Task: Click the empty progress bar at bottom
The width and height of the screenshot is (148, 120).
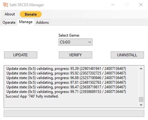Action: [74, 113]
